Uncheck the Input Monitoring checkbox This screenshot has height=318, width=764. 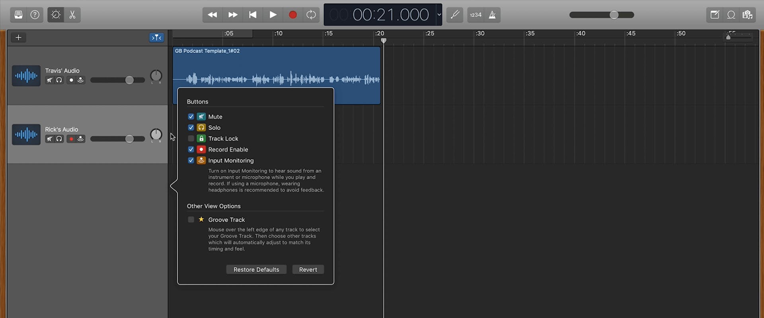click(191, 160)
